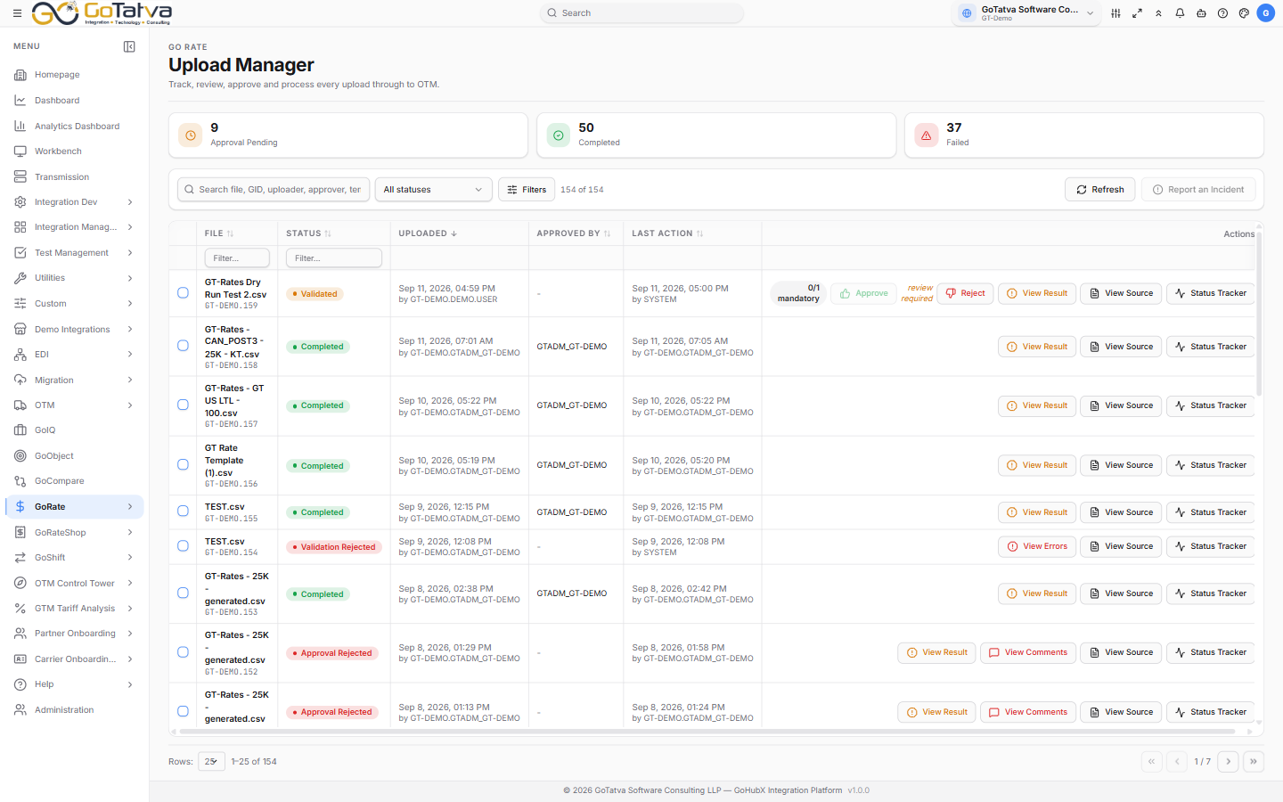Toggle fullscreen with the expand arrows icon

point(1137,13)
